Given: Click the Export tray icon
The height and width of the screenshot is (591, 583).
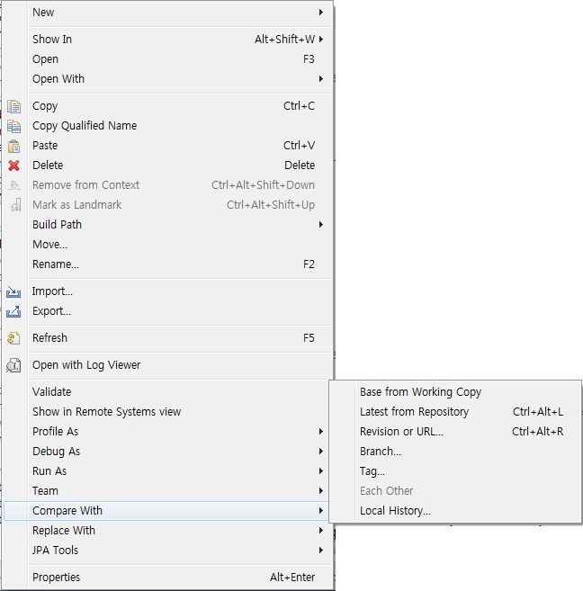Looking at the screenshot, I should (13, 312).
